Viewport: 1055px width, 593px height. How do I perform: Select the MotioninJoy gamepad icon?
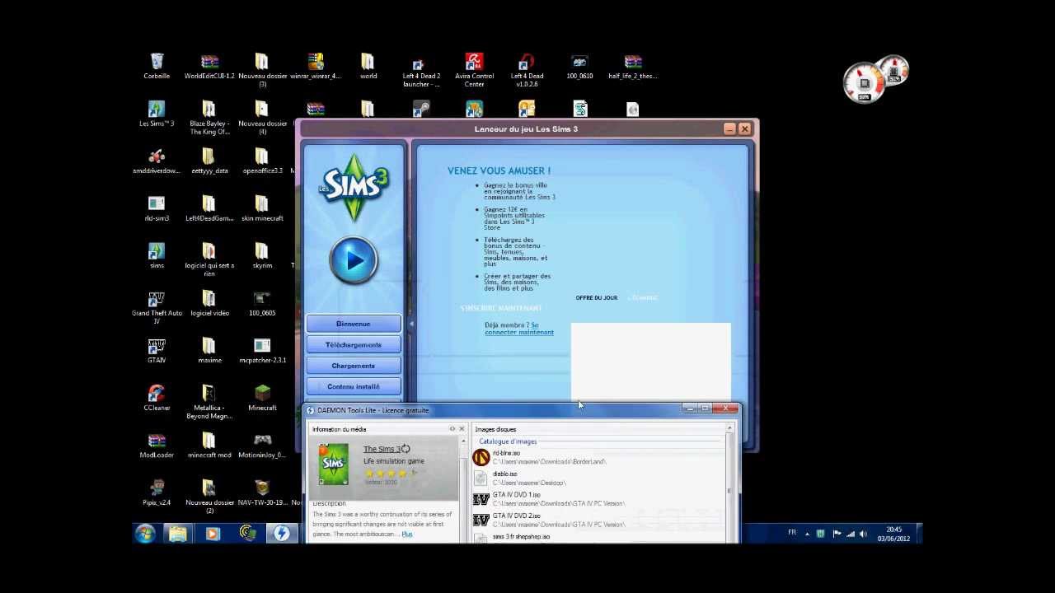tap(262, 446)
